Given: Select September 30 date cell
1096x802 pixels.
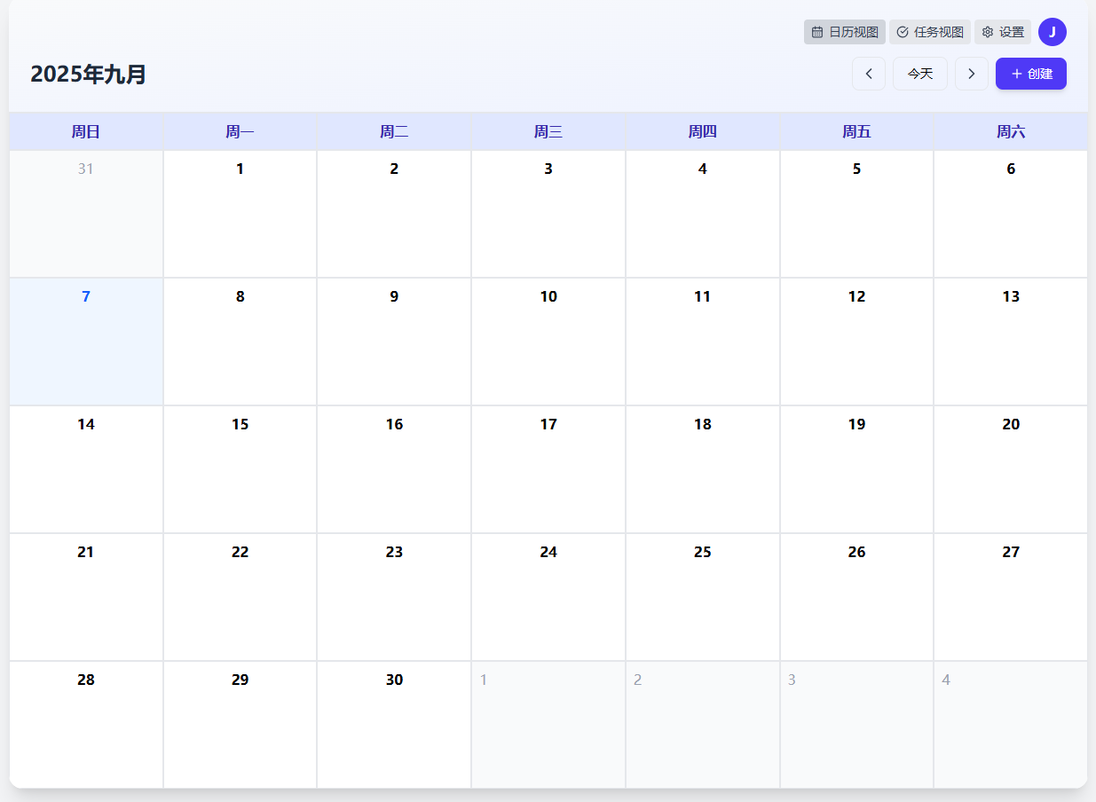Looking at the screenshot, I should click(x=394, y=724).
